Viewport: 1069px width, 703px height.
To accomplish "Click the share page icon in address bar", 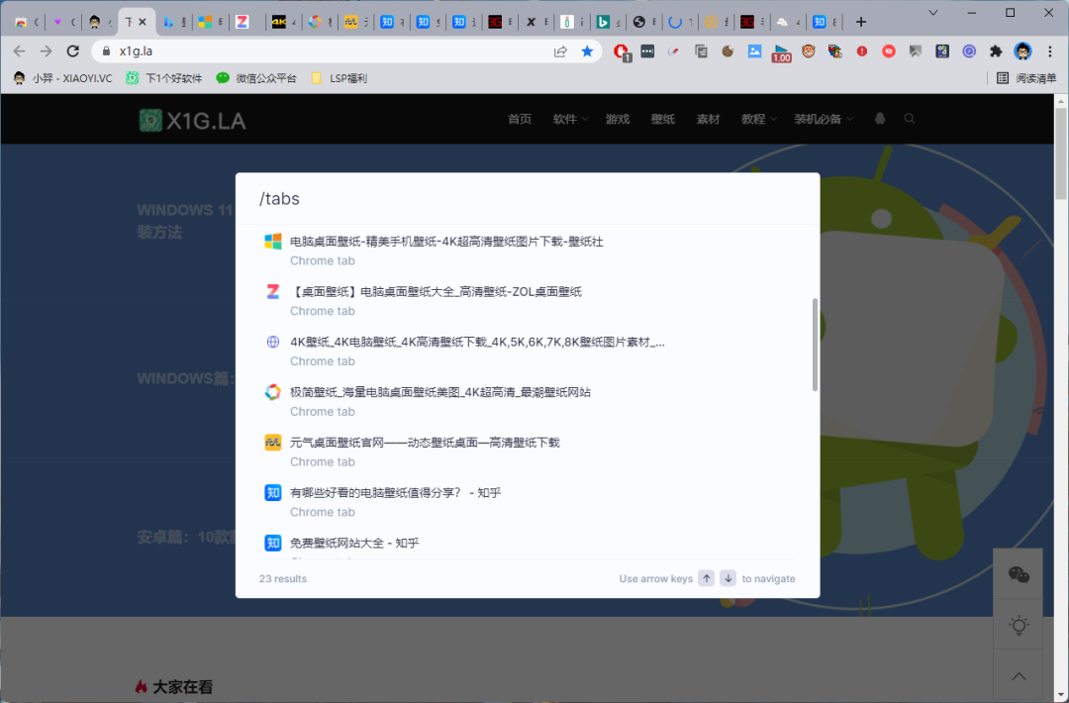I will tap(560, 51).
